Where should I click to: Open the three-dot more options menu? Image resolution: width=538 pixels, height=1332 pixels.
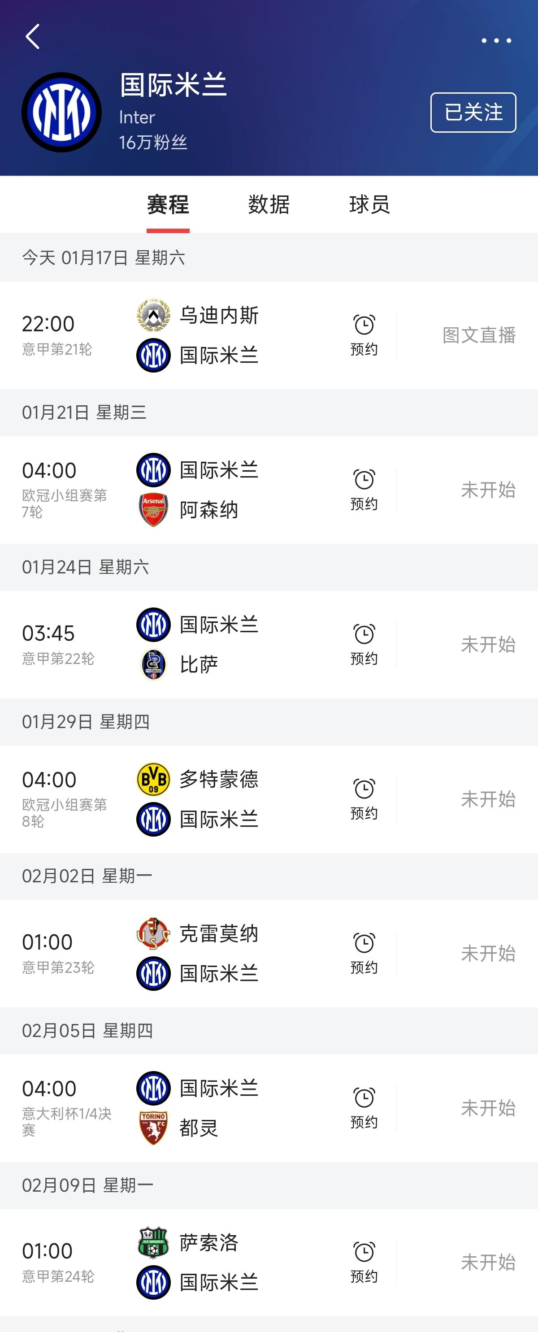coord(496,40)
